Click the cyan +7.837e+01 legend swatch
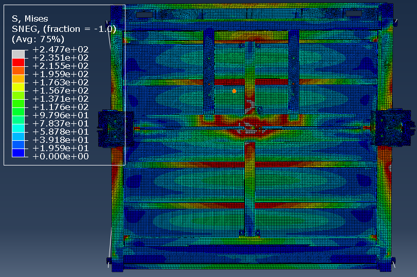The height and width of the screenshot is (277, 417). pos(18,127)
